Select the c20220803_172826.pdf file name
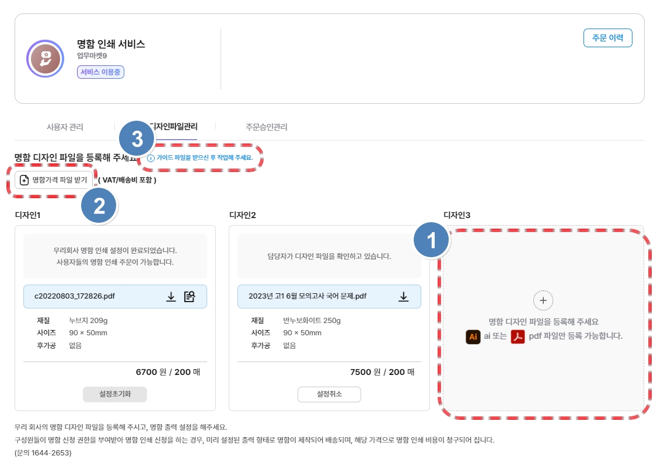The image size is (671, 470). coord(75,296)
